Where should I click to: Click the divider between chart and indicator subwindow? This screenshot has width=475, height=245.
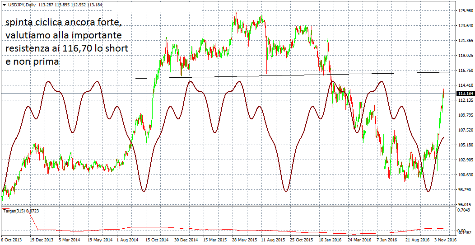(226, 207)
